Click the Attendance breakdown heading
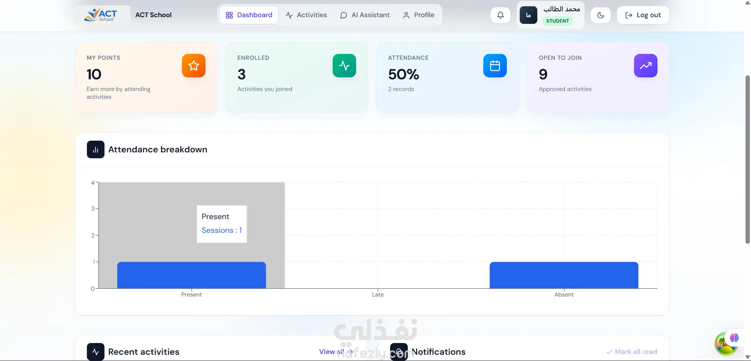Image resolution: width=751 pixels, height=361 pixels. (x=158, y=149)
